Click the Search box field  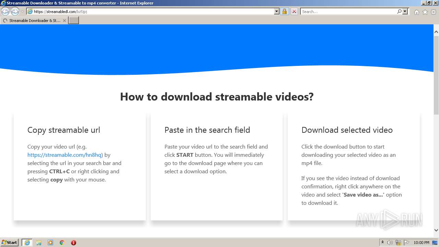point(348,11)
